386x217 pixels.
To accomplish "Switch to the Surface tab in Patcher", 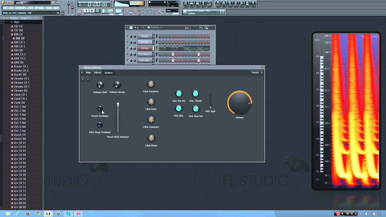I will (109, 73).
